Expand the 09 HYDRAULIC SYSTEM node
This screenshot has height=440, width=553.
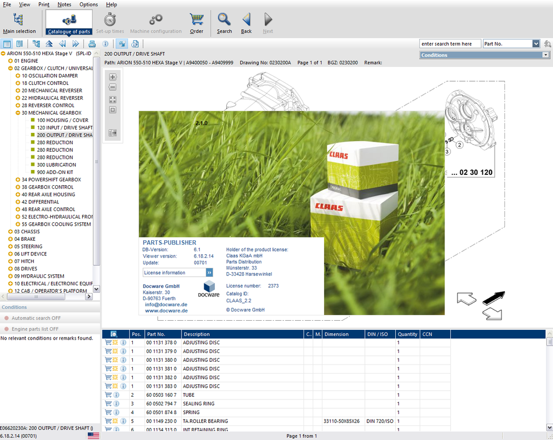(10, 276)
